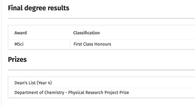
Task: Click the column divider beside MSci cell
Action: [70, 44]
